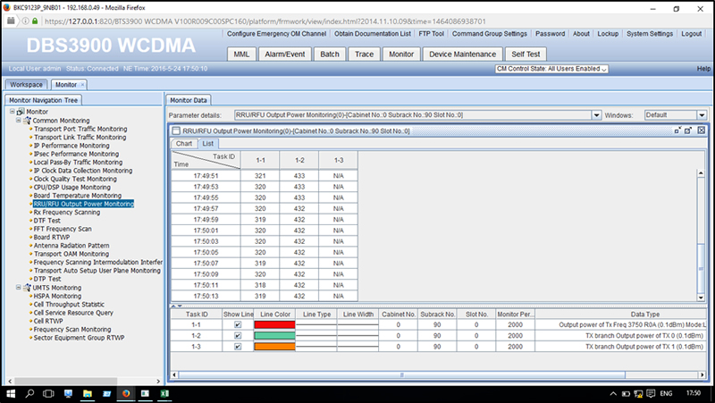Open Line Type selector for task 1-3
This screenshot has height=403, width=715.
pyautogui.click(x=316, y=347)
